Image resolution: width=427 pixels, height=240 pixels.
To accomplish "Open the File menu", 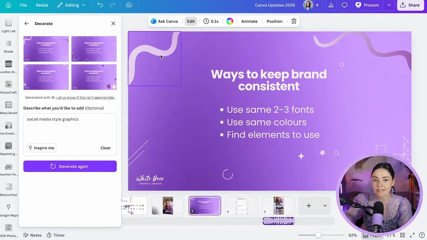I will pyautogui.click(x=23, y=5).
